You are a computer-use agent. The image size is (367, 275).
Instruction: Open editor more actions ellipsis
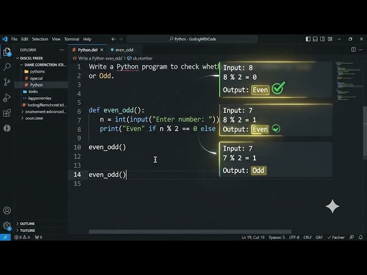(361, 50)
